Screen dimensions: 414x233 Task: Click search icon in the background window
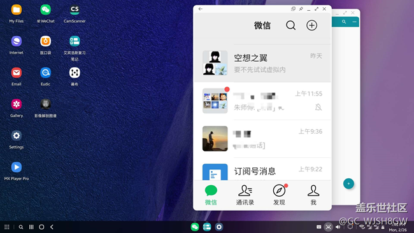(344, 22)
